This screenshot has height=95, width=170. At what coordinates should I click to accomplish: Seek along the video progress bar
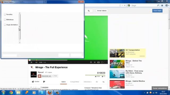tap(68, 60)
